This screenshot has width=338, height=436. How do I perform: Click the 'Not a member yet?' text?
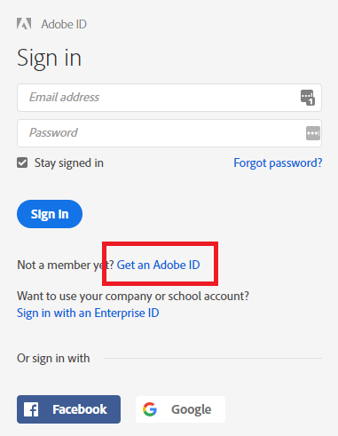pyautogui.click(x=66, y=265)
